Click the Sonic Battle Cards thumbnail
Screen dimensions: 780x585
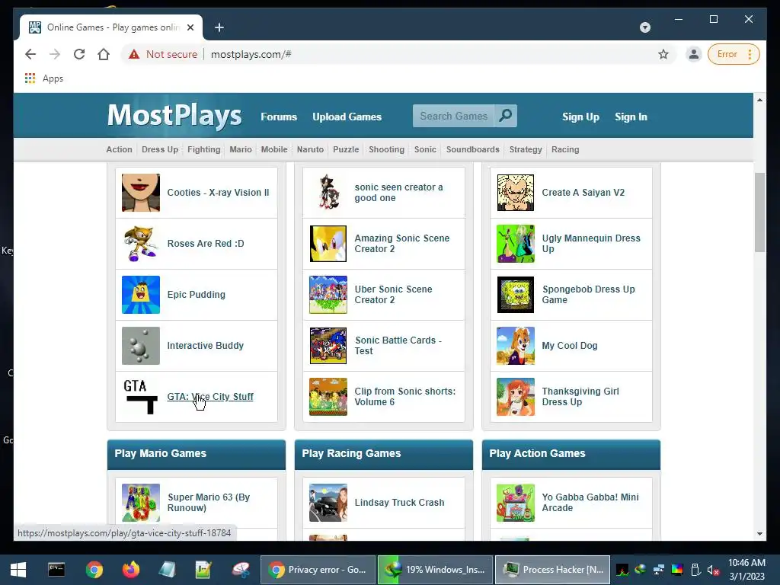328,346
